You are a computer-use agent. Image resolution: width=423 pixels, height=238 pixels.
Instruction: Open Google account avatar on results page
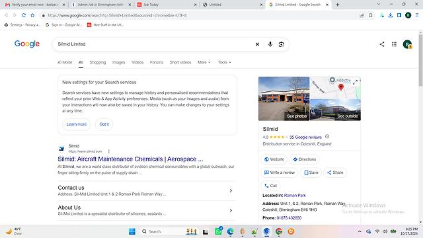click(407, 44)
